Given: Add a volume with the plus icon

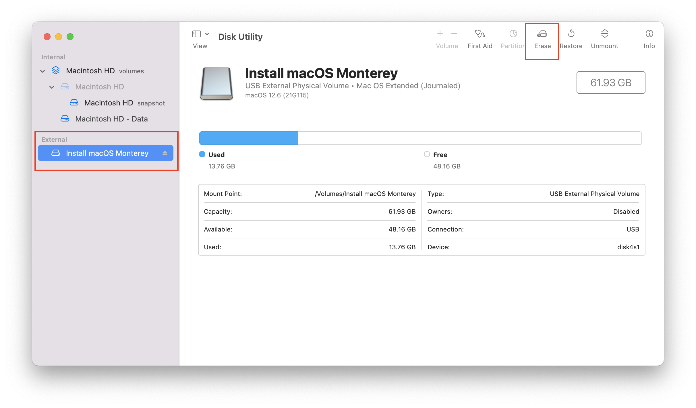Looking at the screenshot, I should [x=440, y=34].
